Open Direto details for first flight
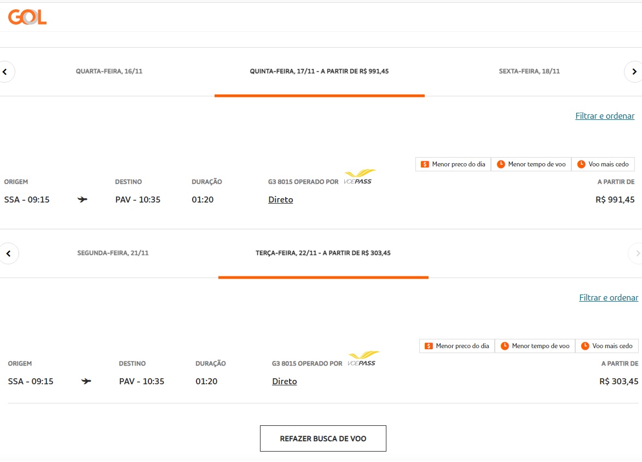The width and height of the screenshot is (642, 462). click(x=280, y=200)
